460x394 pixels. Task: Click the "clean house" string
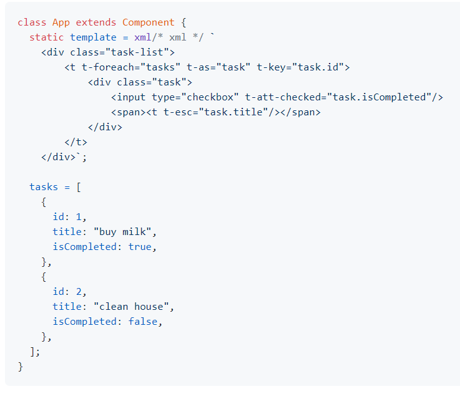click(131, 307)
